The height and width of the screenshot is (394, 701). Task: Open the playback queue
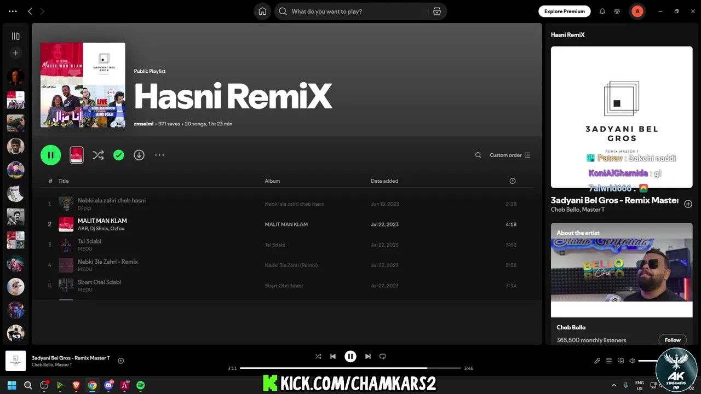click(x=609, y=361)
